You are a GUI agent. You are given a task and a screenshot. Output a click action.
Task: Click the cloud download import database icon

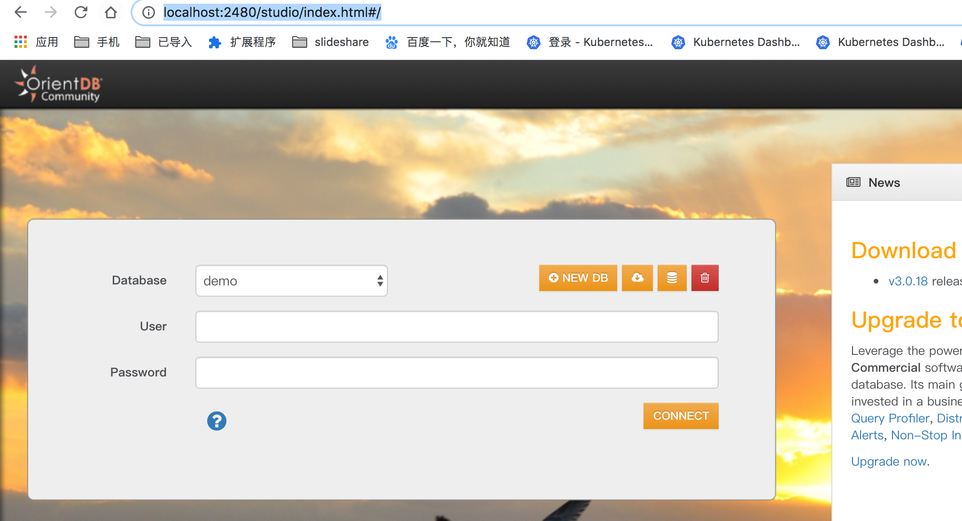coord(637,278)
